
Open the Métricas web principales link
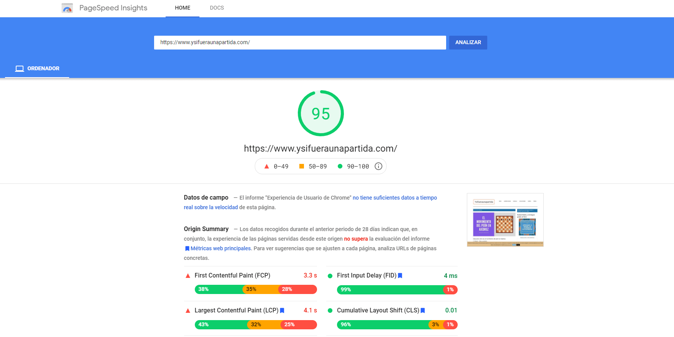221,248
